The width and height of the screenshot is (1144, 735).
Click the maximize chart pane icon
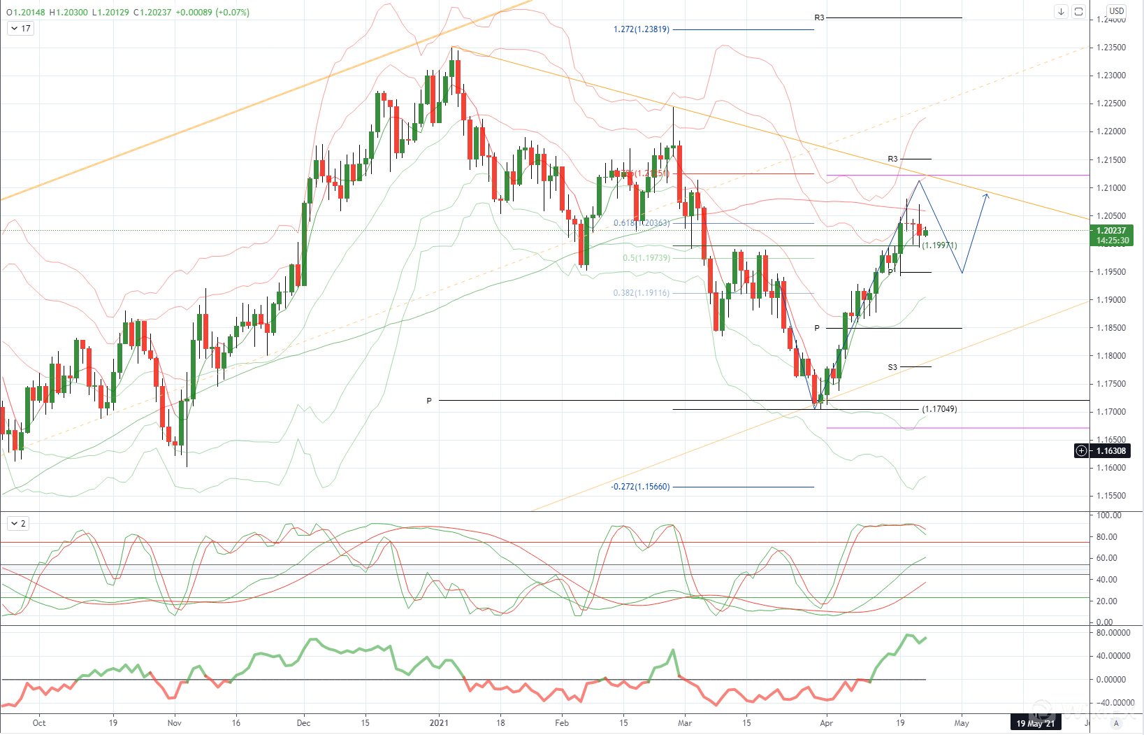(x=1078, y=11)
